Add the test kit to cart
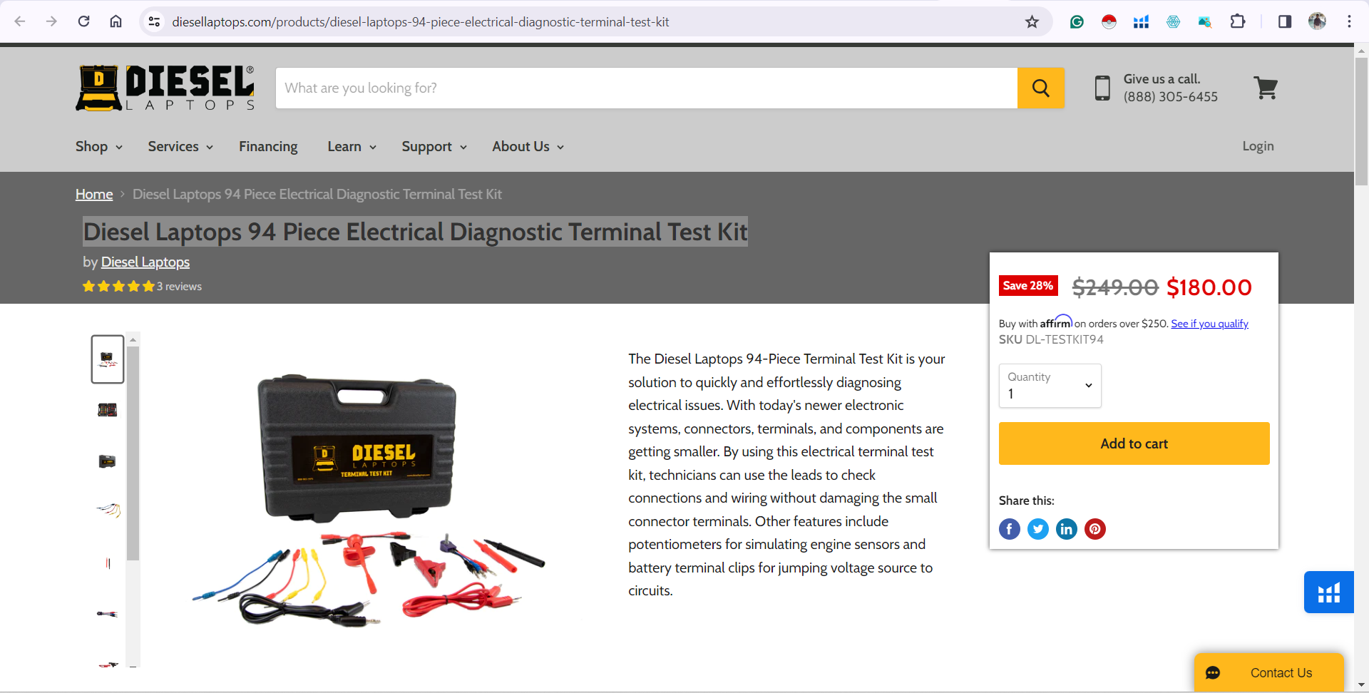Screen dimensions: 1369x693 pyautogui.click(x=1134, y=443)
